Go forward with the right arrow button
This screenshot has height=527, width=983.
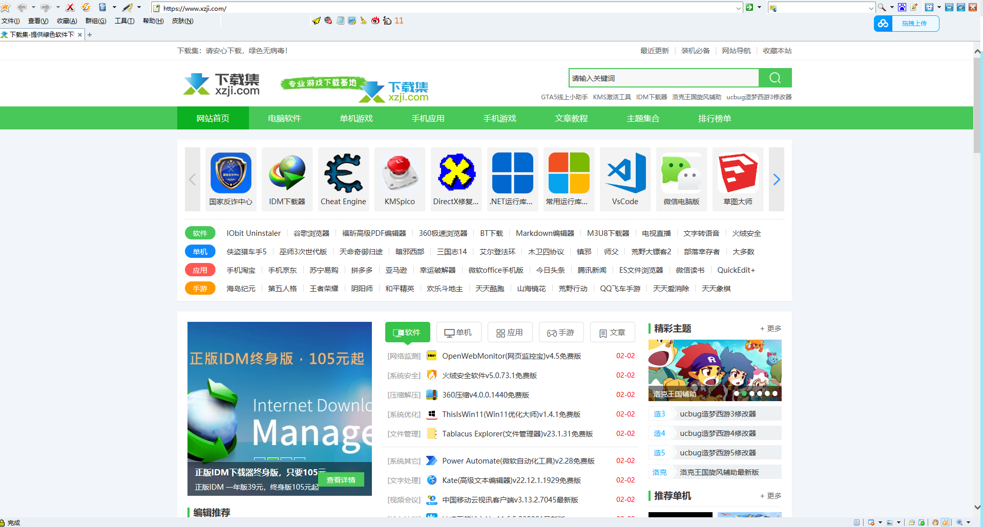[46, 7]
